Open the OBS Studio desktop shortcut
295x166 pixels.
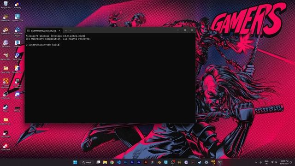pos(6,95)
